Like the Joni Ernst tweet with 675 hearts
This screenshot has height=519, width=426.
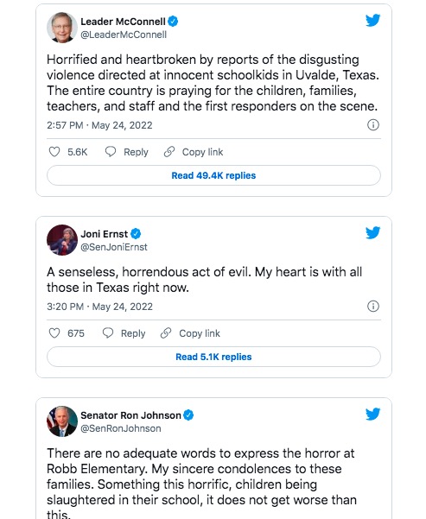[x=54, y=333]
